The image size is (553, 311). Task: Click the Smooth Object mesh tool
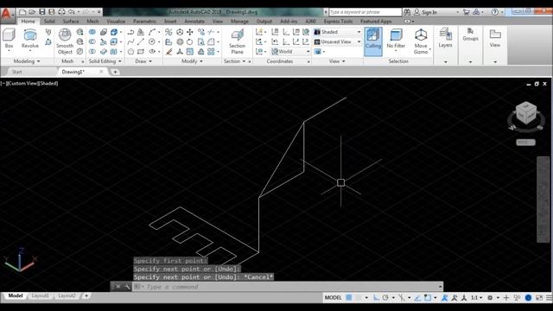(x=65, y=41)
